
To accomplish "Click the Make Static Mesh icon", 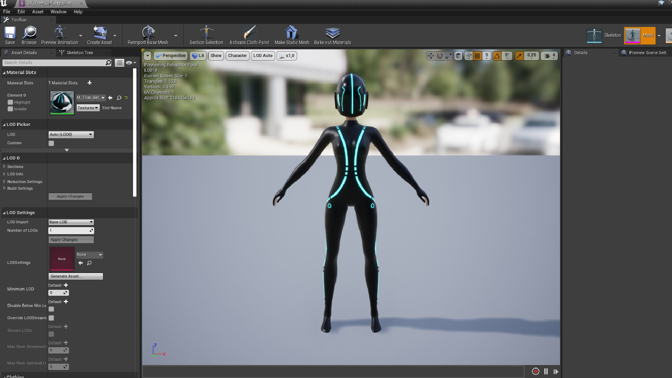I will (292, 35).
